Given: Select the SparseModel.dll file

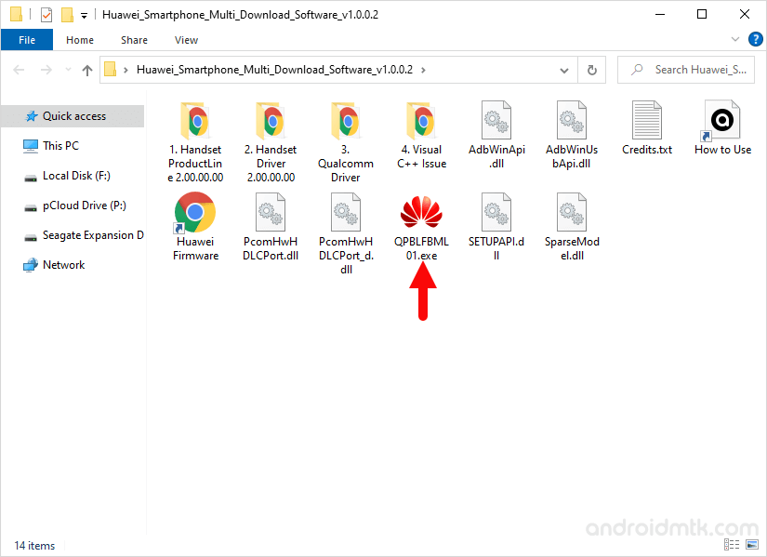Looking at the screenshot, I should 572,227.
